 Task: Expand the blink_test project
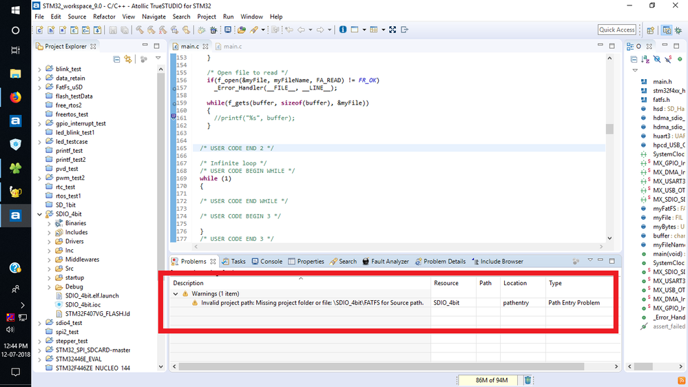(x=39, y=70)
